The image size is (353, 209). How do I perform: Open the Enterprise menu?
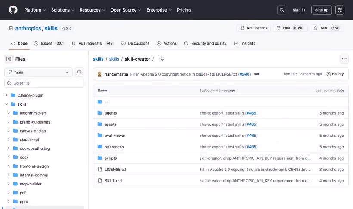159,10
